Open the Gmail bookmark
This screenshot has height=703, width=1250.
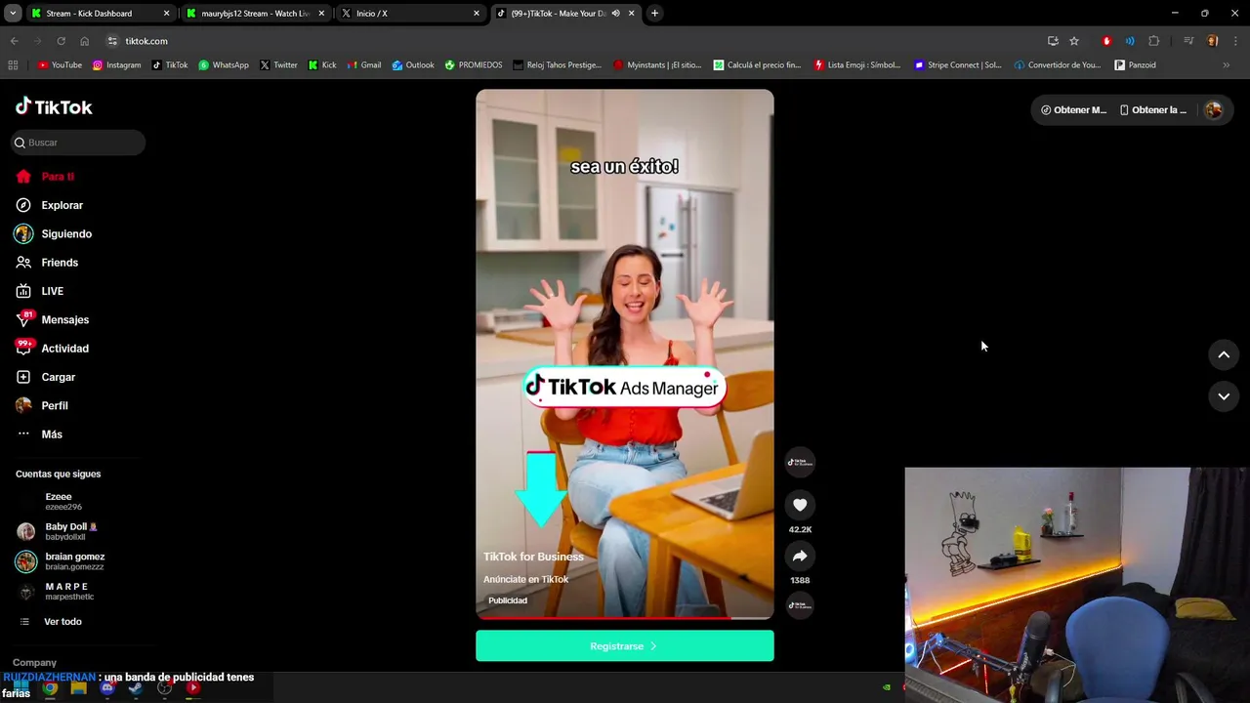(363, 65)
